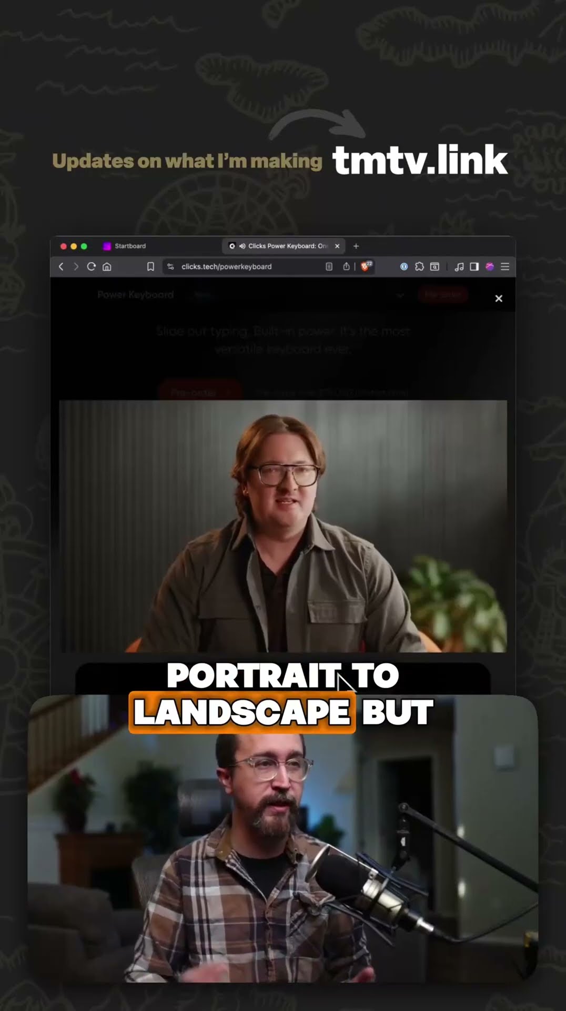The height and width of the screenshot is (1011, 566).
Task: Toggle the browser sidebar panel
Action: coord(474,266)
